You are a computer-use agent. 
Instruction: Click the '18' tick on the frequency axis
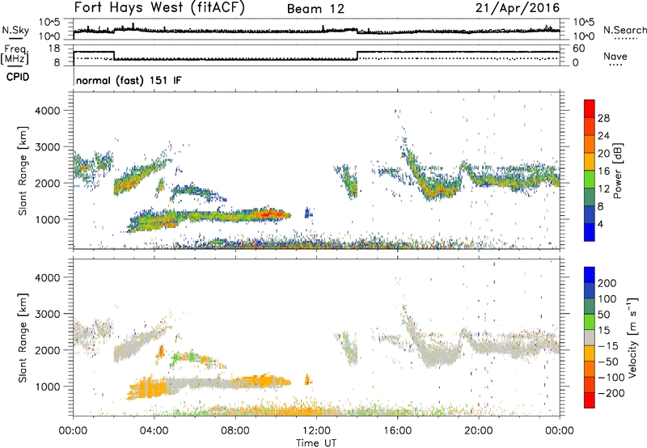tap(54, 49)
